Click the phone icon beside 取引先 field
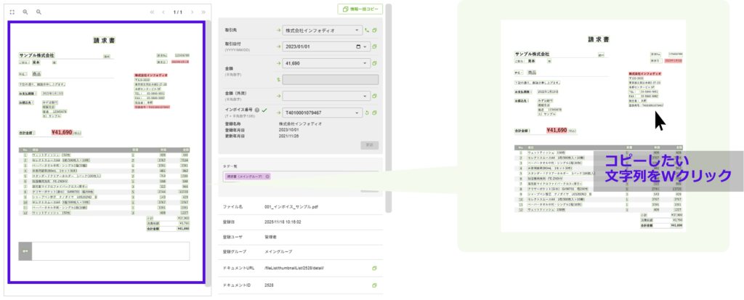Screen dimensions: 744x300 368,31
